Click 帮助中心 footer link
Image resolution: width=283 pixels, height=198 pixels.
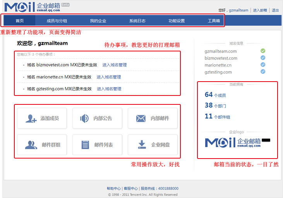point(114,188)
